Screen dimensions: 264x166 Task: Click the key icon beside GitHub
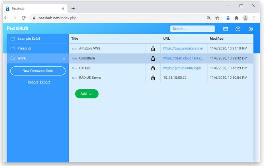(x=74, y=68)
